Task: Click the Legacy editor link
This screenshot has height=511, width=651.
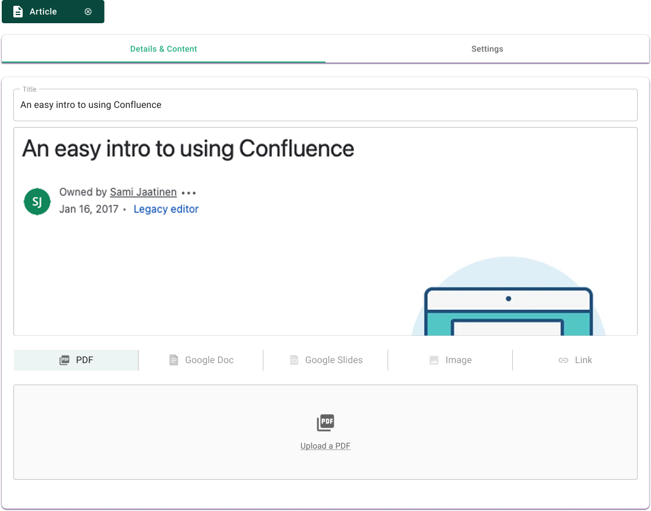Action: click(166, 209)
